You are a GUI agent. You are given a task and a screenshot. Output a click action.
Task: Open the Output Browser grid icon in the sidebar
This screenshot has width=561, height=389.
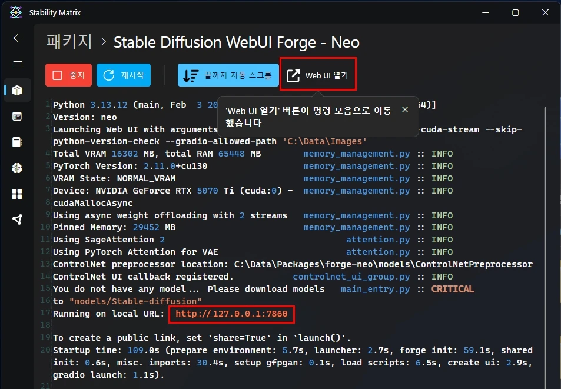click(x=17, y=194)
